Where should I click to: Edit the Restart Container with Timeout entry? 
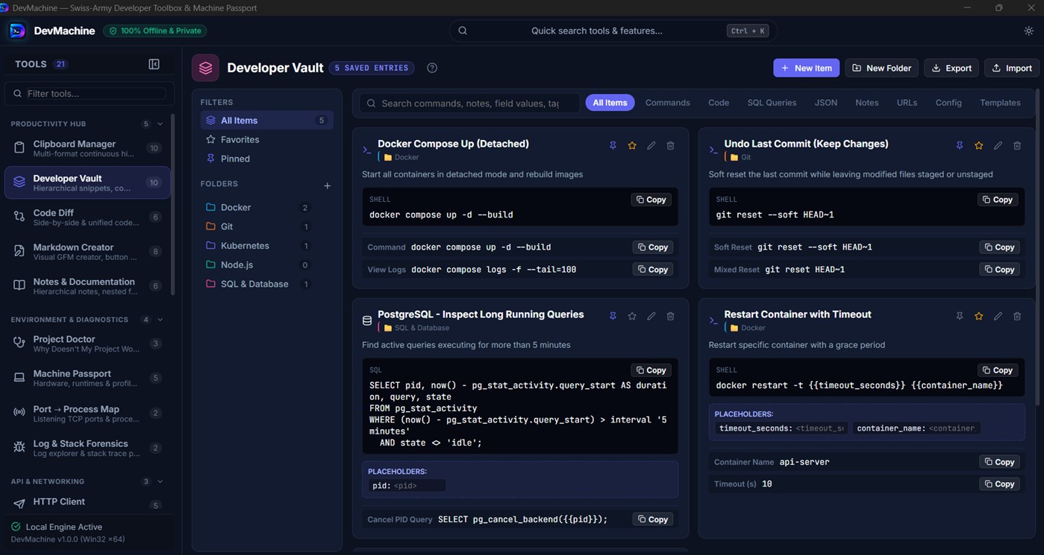coord(998,317)
